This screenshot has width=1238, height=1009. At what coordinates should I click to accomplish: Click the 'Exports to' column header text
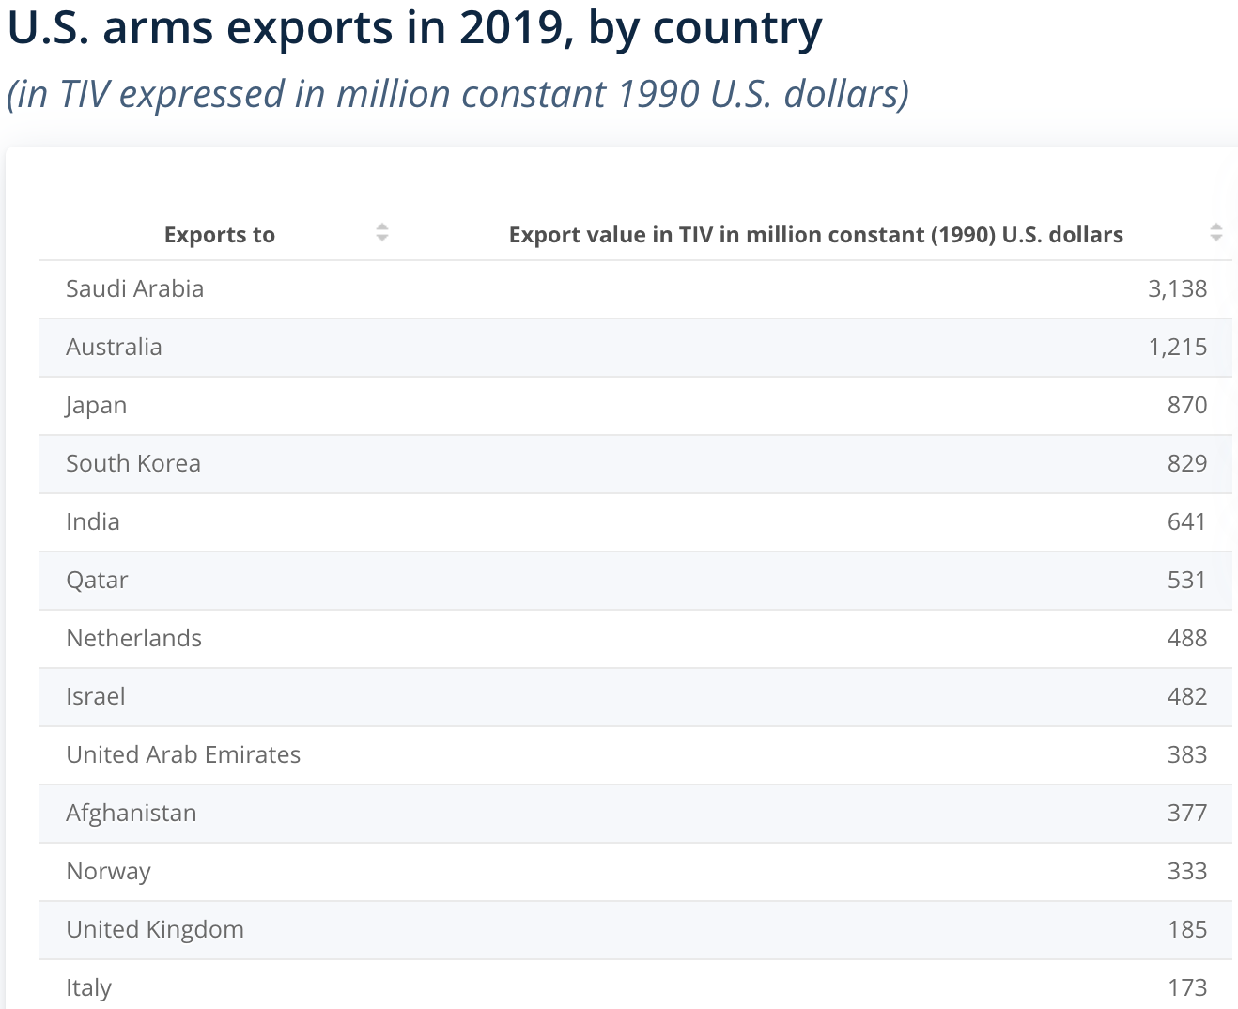tap(219, 235)
